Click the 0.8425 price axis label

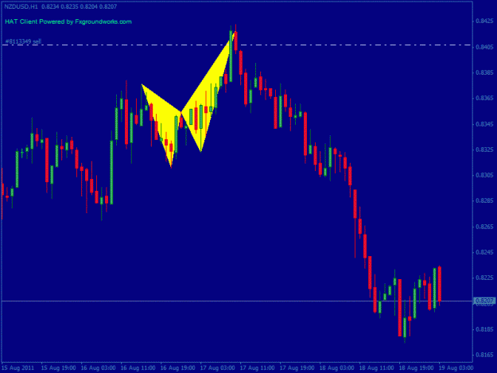[x=484, y=21]
